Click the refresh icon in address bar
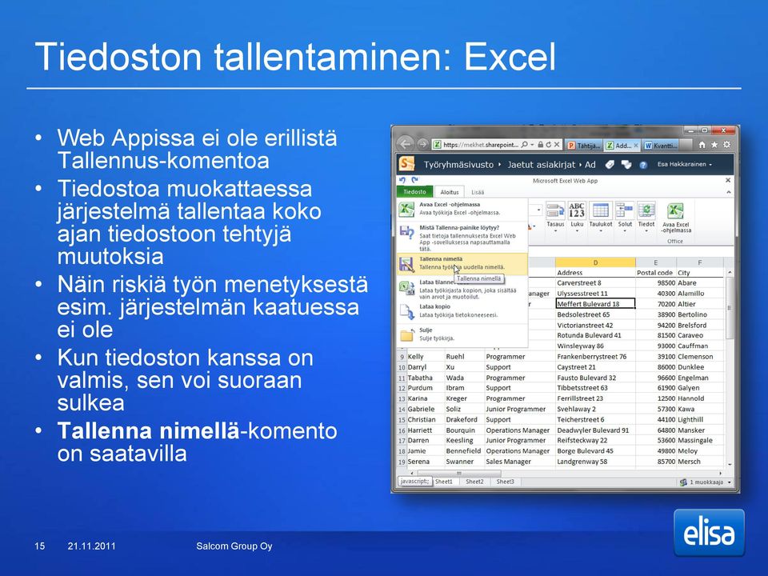 pos(549,145)
